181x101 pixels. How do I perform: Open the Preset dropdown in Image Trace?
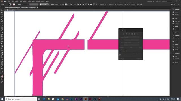click(132, 37)
